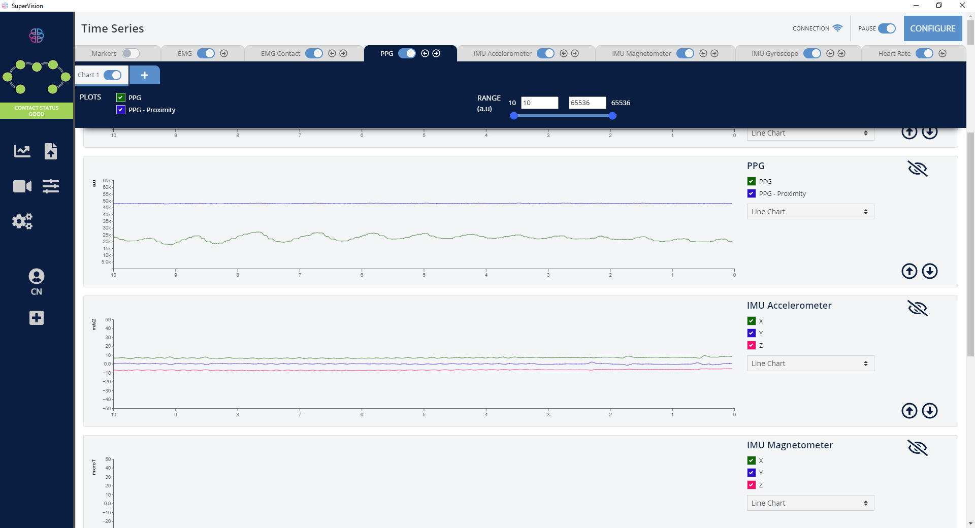The image size is (975, 528).
Task: Open the settings gears icon
Action: coord(22,221)
